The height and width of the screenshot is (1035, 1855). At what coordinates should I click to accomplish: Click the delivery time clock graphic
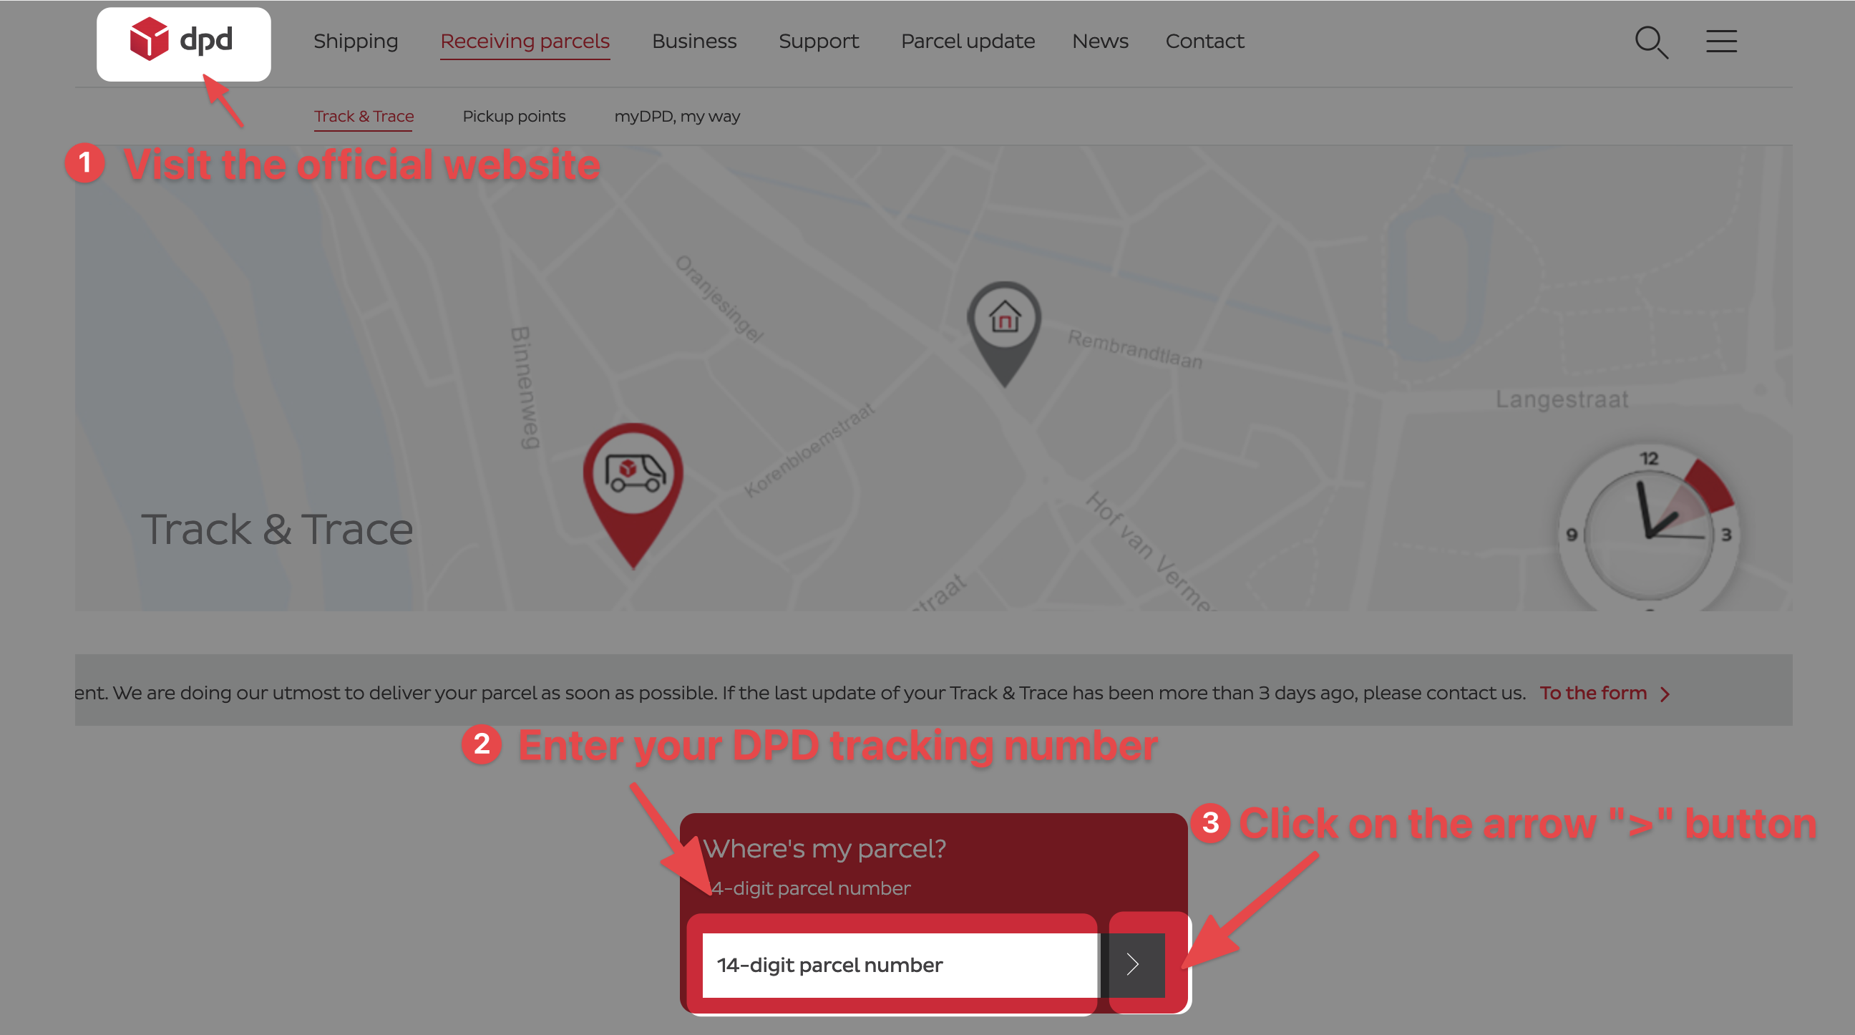(x=1649, y=532)
